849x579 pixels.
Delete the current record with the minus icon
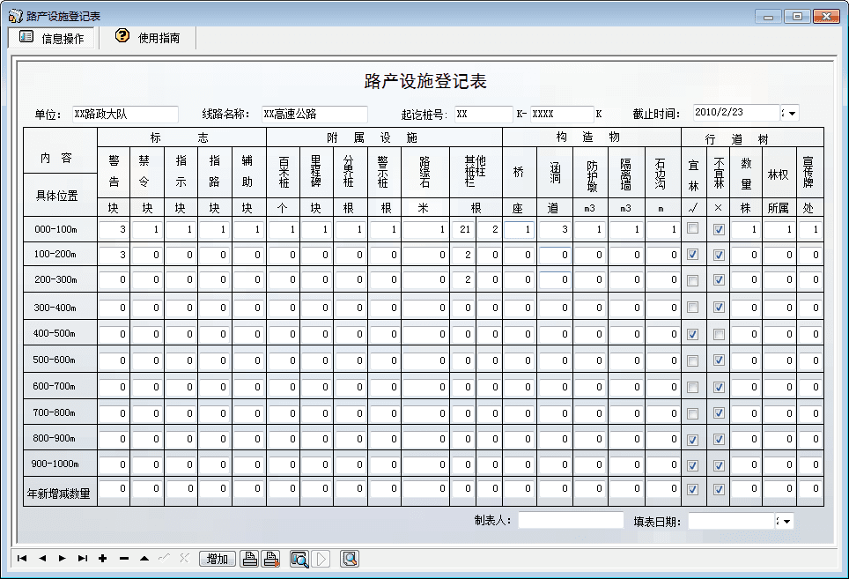(x=124, y=558)
